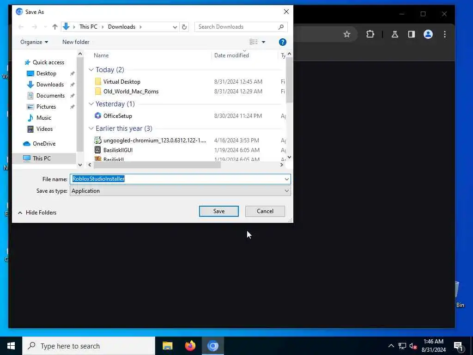Select Downloads in address breadcrumb
The height and width of the screenshot is (355, 473).
pos(121,27)
